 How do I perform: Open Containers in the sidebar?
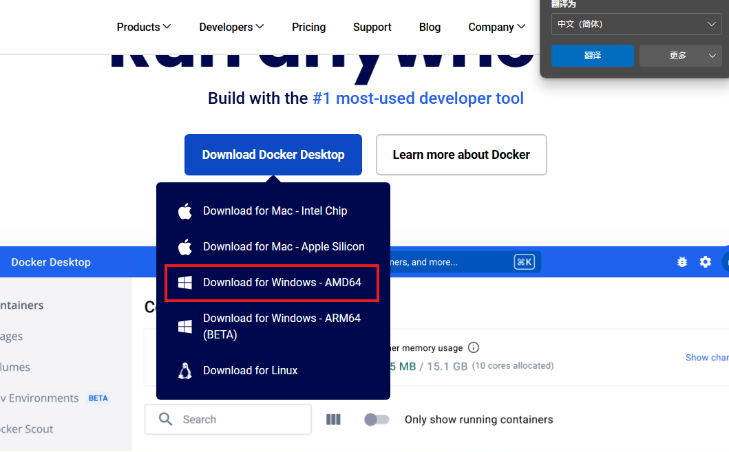pyautogui.click(x=22, y=305)
